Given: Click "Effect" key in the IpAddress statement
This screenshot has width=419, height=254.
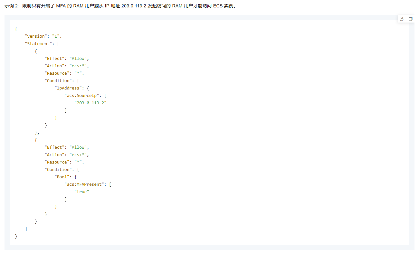Looking at the screenshot, I should click(x=54, y=59).
